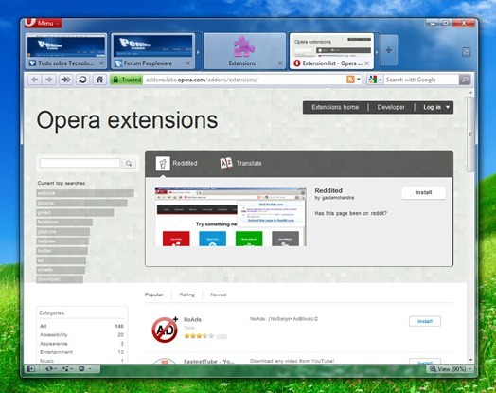Click the extensions search magnifier button
Screen dimensions: 496x393
[129, 163]
